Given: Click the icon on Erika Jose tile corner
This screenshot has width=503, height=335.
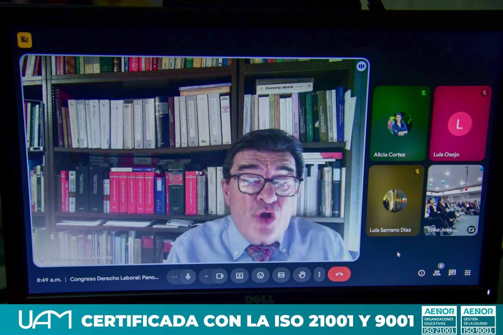Looking at the screenshot, I should pyautogui.click(x=471, y=230).
